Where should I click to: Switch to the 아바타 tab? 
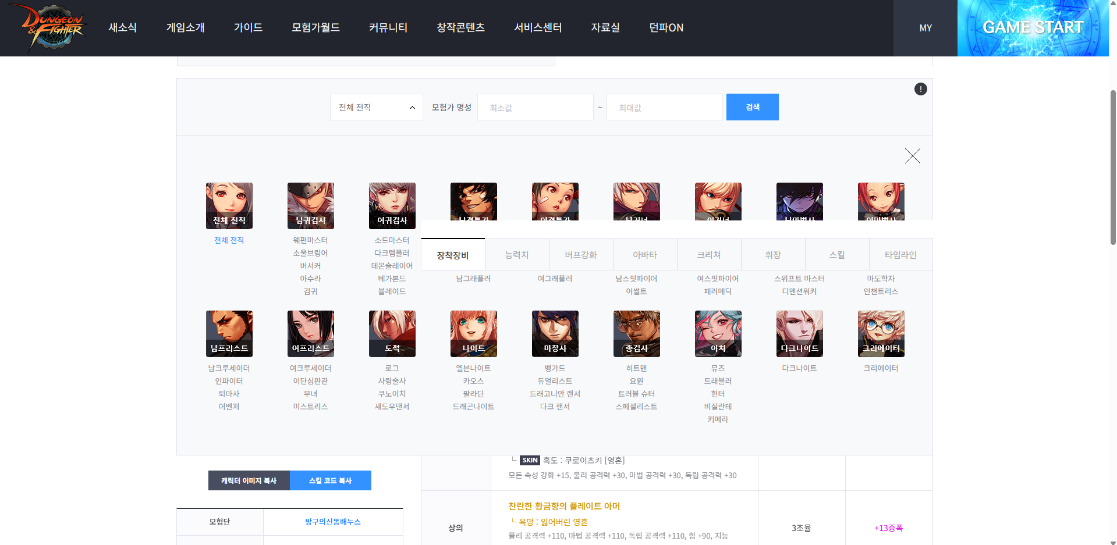(645, 255)
